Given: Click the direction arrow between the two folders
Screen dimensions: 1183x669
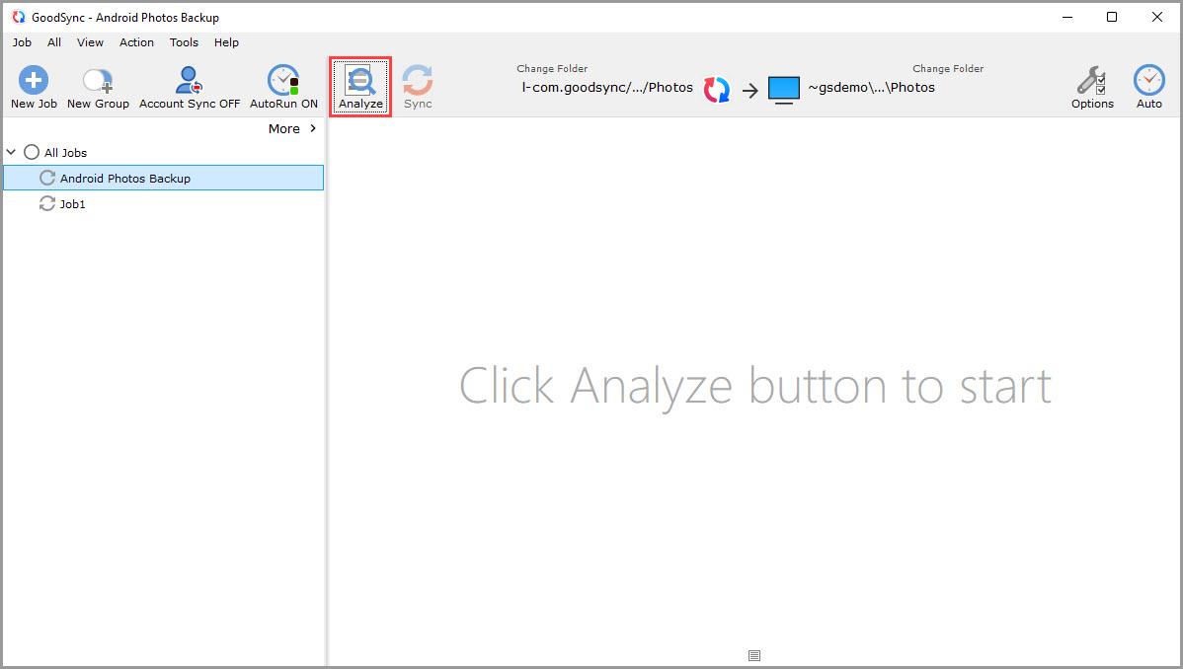Looking at the screenshot, I should [749, 91].
